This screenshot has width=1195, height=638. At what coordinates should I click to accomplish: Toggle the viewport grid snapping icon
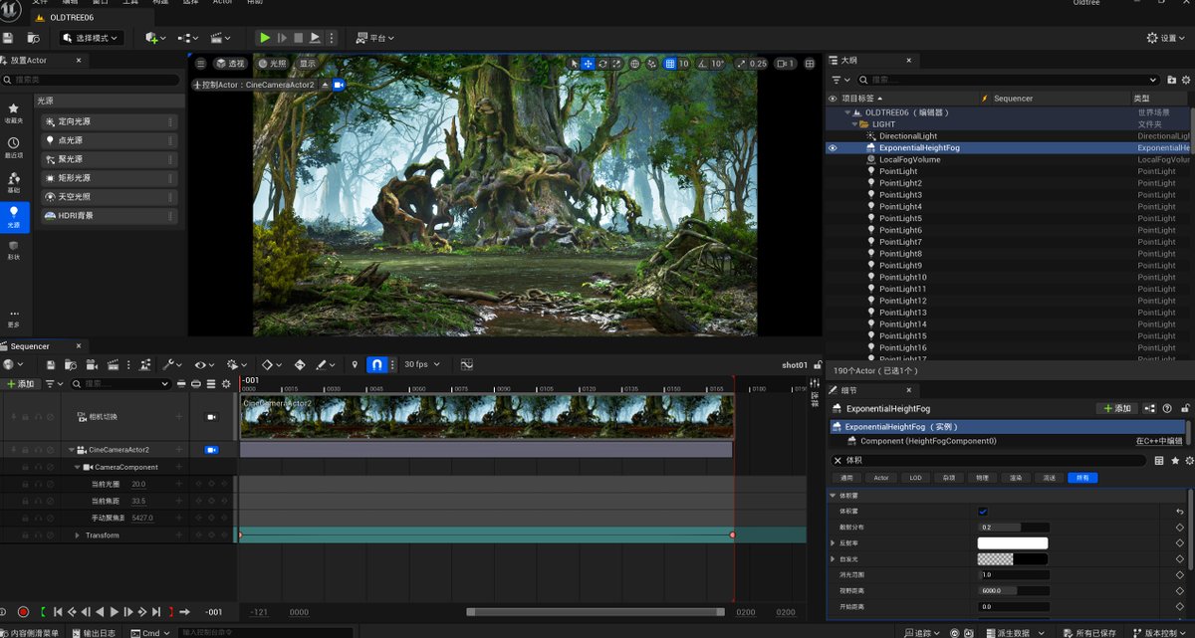[669, 64]
